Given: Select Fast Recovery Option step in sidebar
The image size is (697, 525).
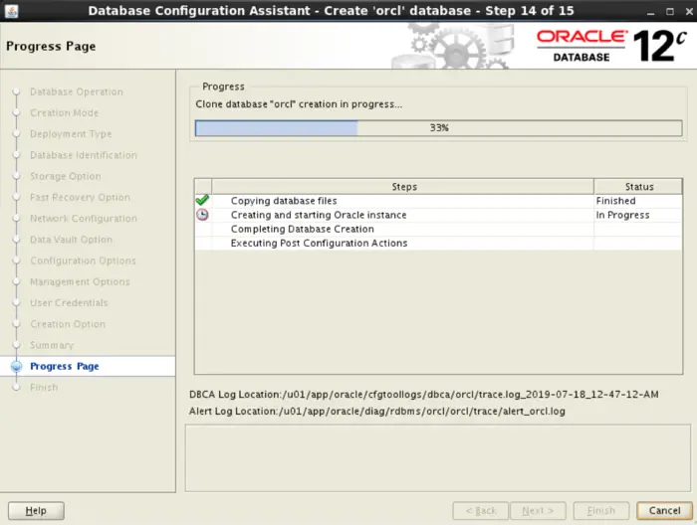Looking at the screenshot, I should point(80,197).
